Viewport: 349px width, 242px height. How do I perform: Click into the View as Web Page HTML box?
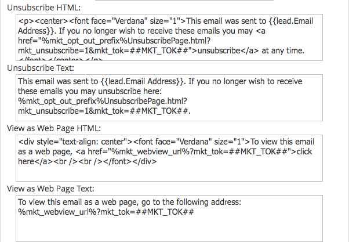pyautogui.click(x=169, y=158)
